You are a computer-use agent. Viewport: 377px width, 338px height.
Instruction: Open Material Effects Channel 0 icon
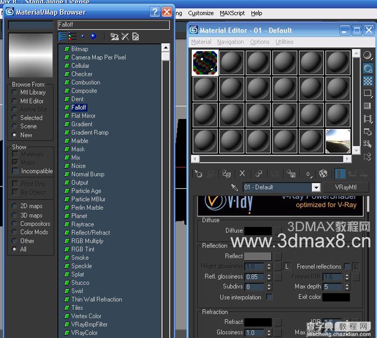point(309,174)
